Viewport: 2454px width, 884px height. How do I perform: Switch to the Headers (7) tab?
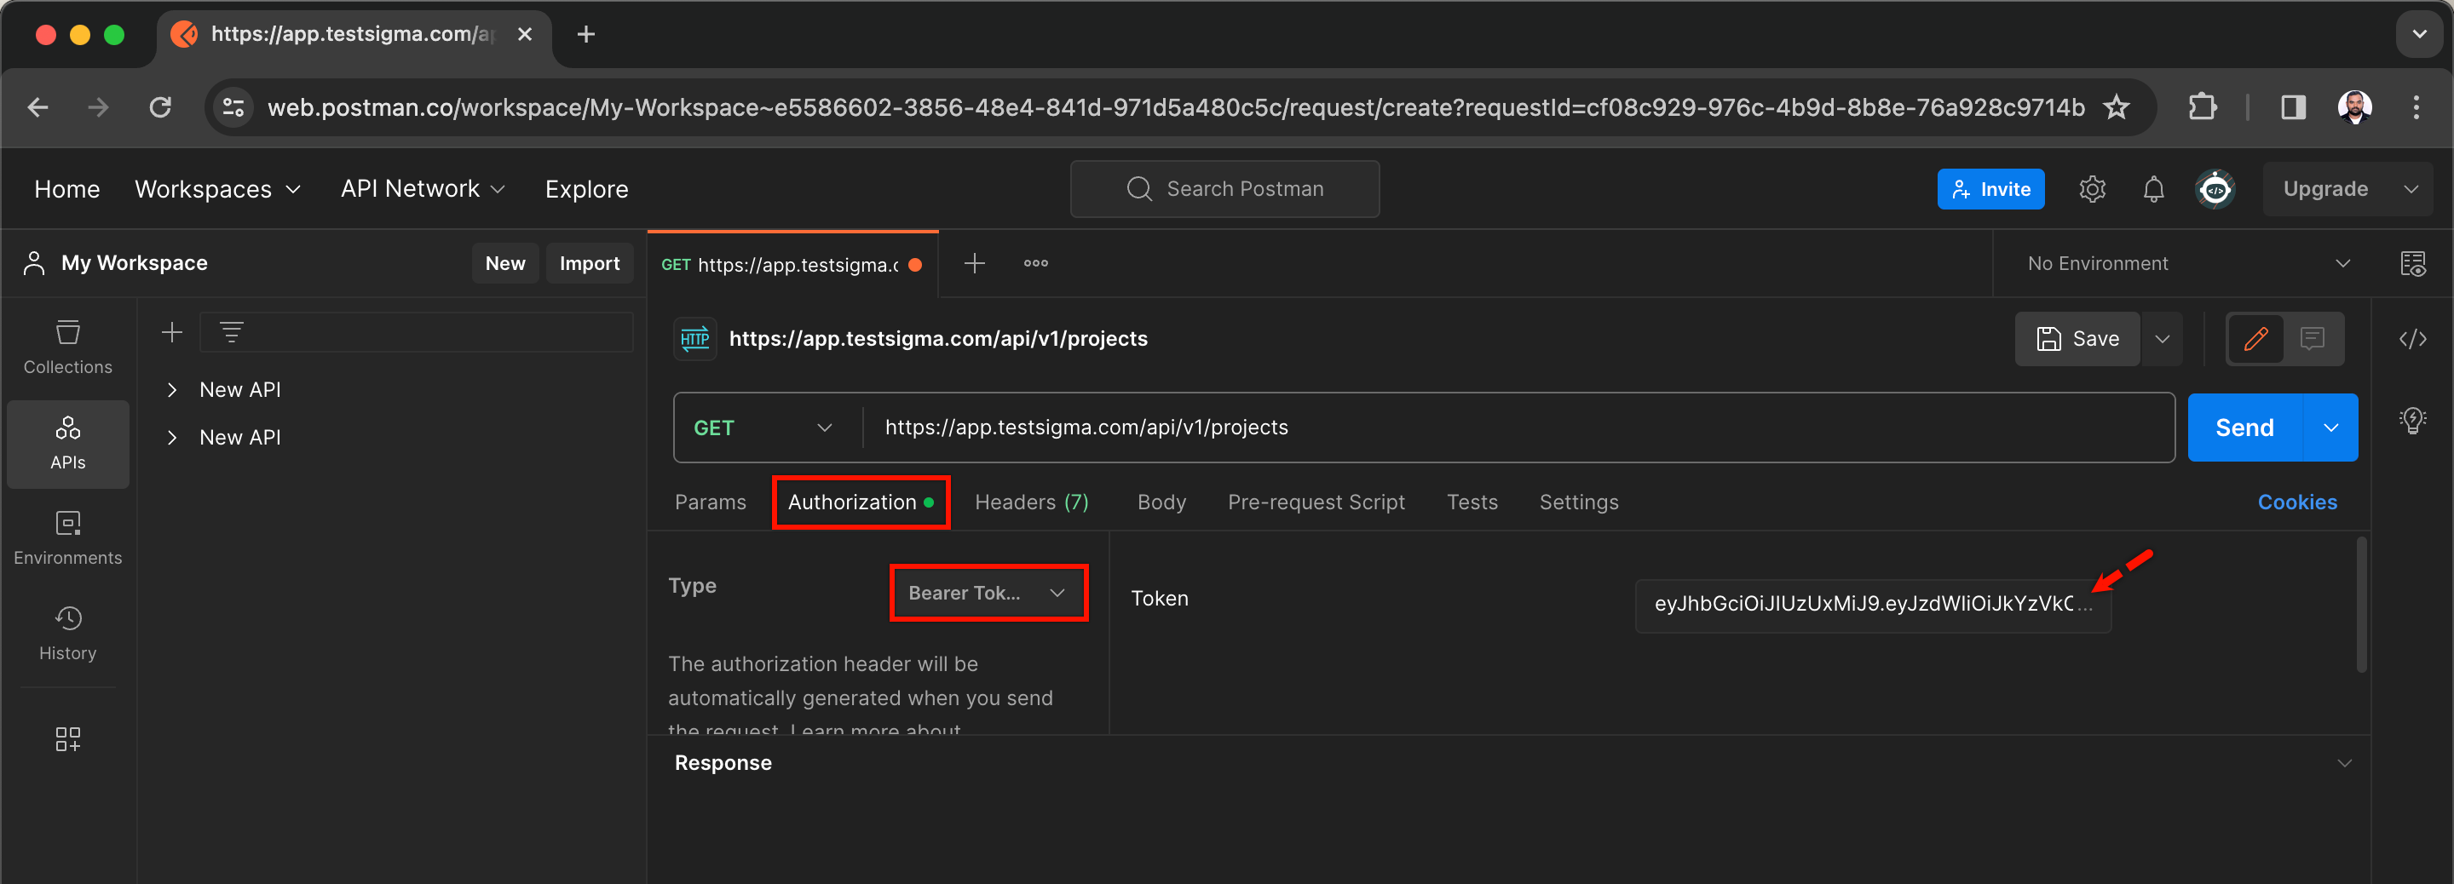click(1032, 502)
